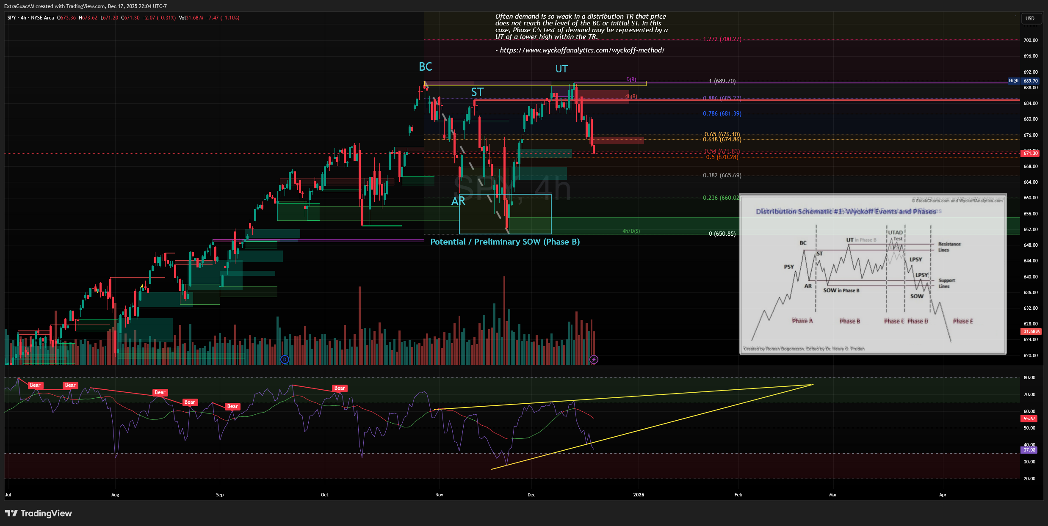Click the Dec label on the time axis

[531, 495]
